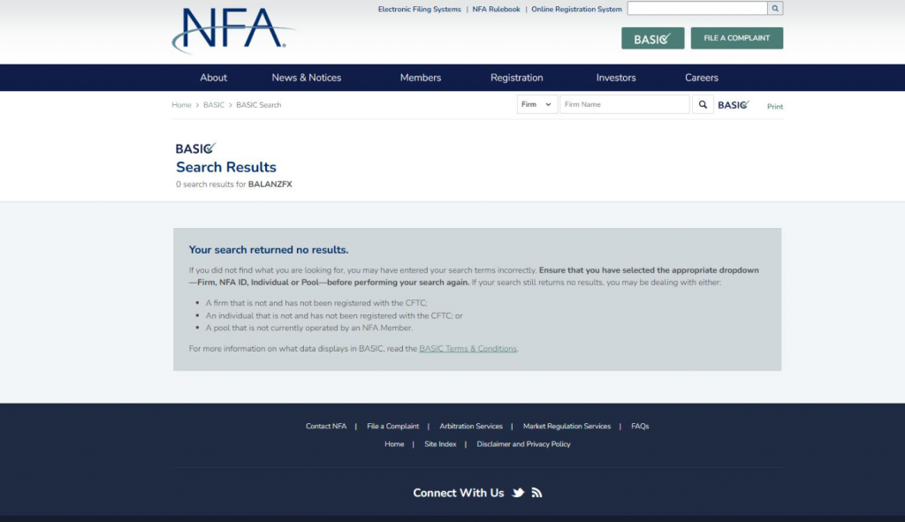Open Market Regulation Services footer link
This screenshot has width=905, height=522.
(567, 427)
